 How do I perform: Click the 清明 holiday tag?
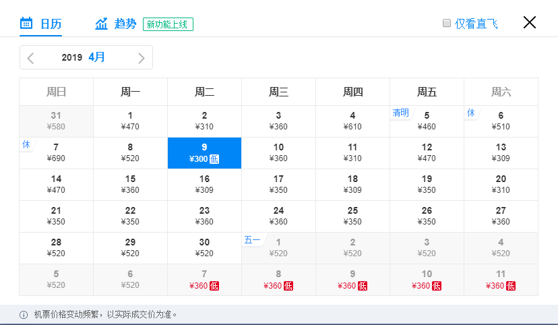(x=401, y=113)
